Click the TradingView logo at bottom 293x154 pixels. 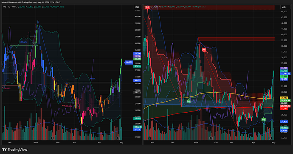point(14,149)
